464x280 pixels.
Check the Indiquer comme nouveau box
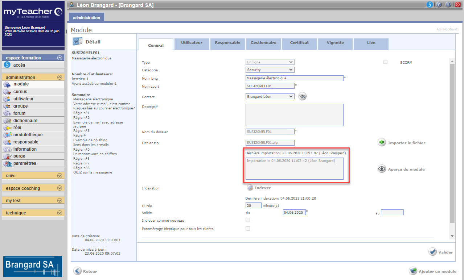(x=248, y=220)
